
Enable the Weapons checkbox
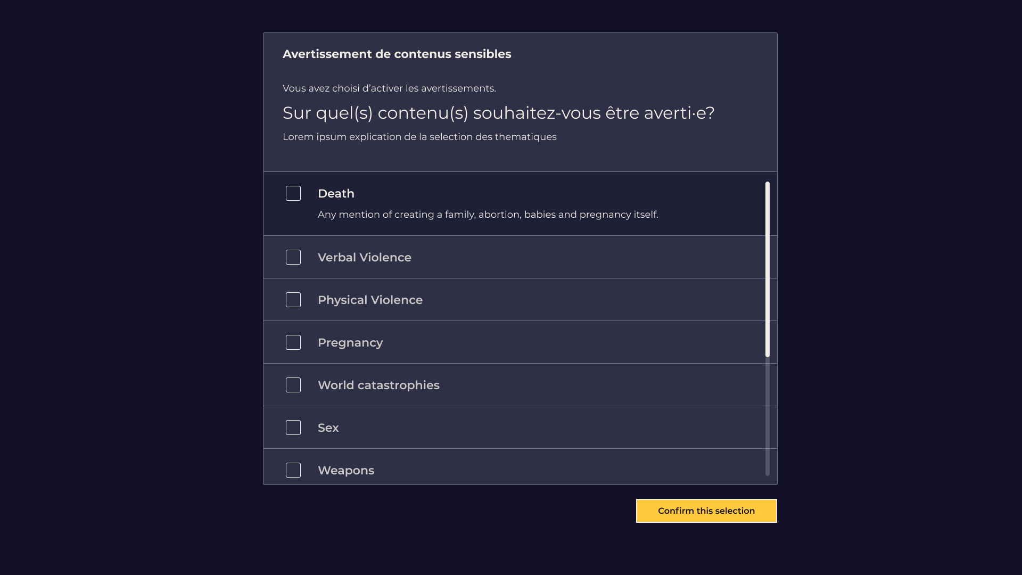point(293,470)
